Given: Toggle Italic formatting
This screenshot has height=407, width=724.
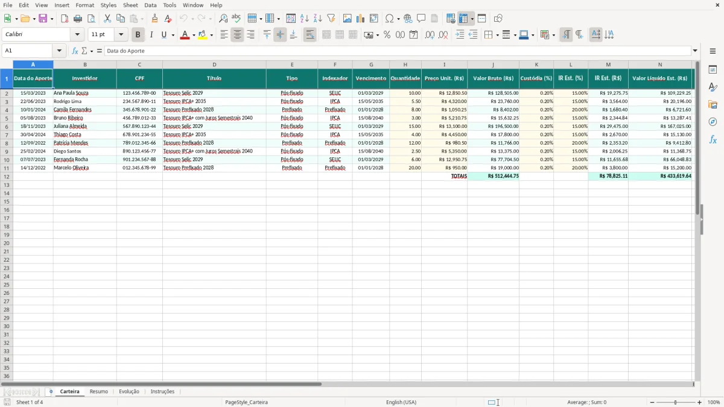Looking at the screenshot, I should 151,35.
